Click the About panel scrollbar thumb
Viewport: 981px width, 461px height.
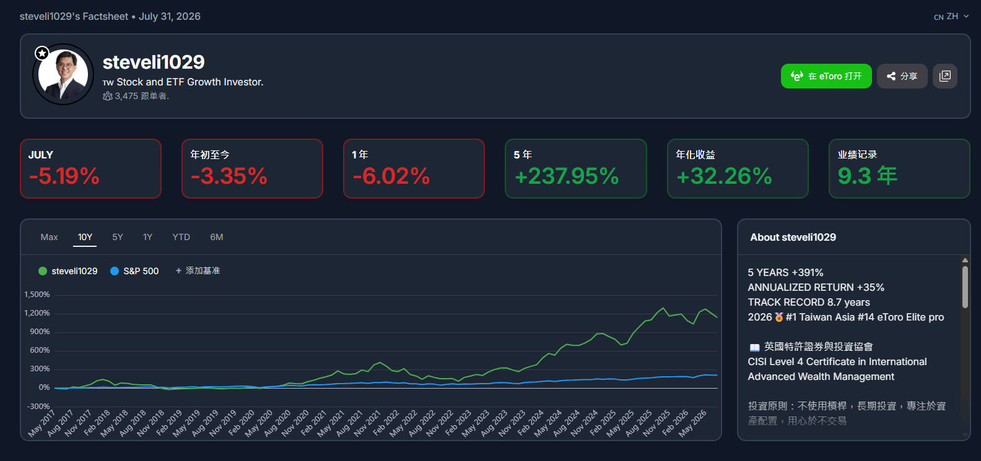pos(965,287)
